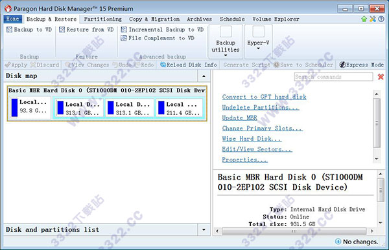This screenshot has height=250, width=389.
Task: Select the 93.8 GB Local partition
Action: (30, 108)
